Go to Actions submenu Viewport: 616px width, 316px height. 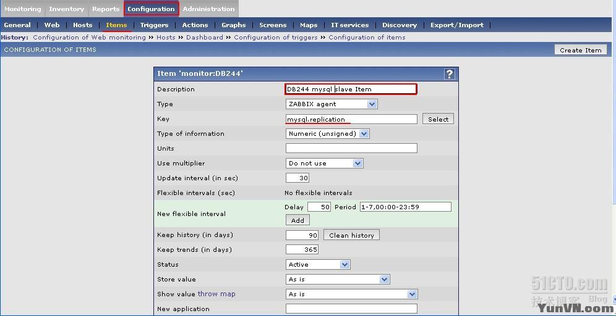[x=195, y=25]
